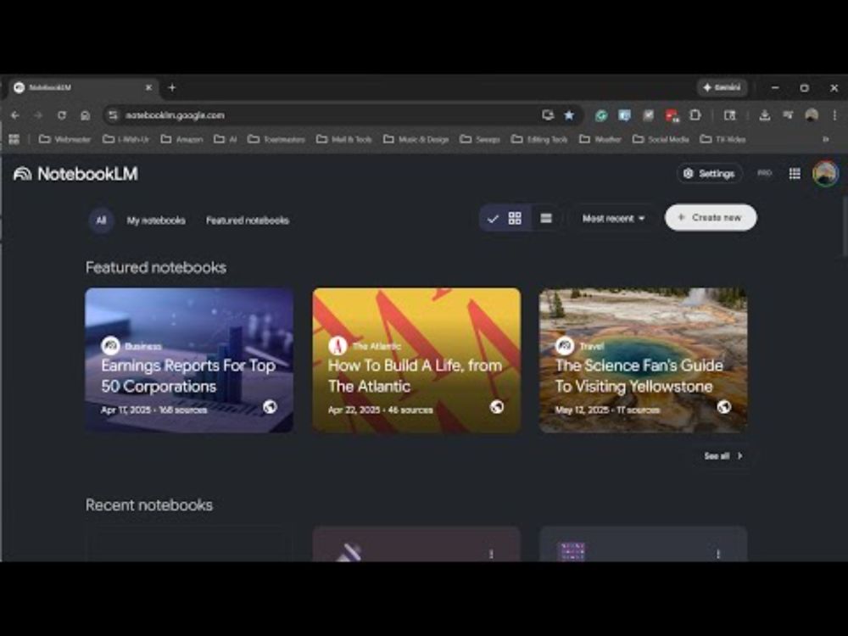Open the Google account avatar menu

click(x=825, y=174)
